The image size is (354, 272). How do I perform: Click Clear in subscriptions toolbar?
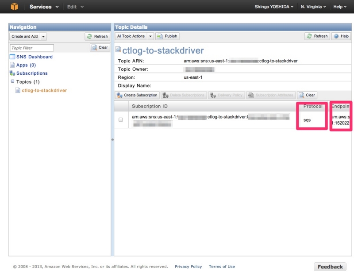click(307, 95)
